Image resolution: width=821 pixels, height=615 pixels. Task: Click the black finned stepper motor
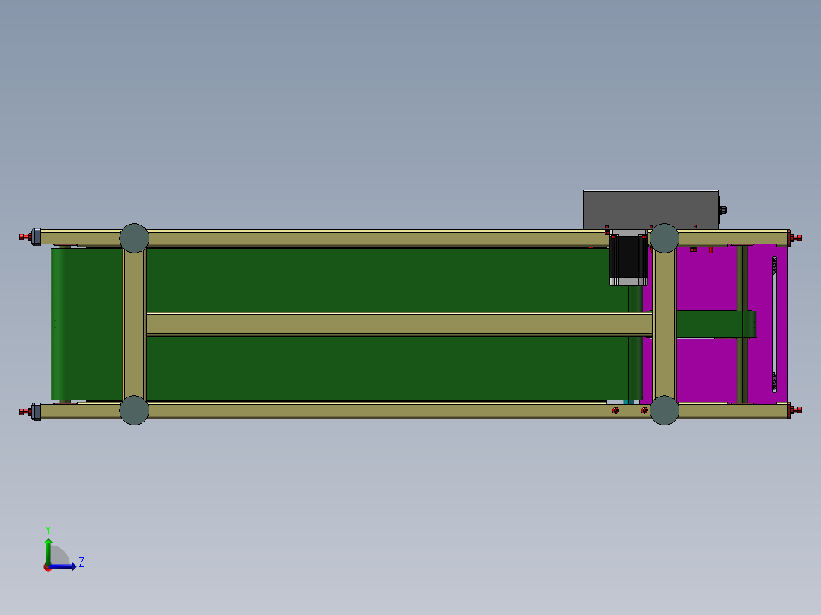(x=629, y=260)
